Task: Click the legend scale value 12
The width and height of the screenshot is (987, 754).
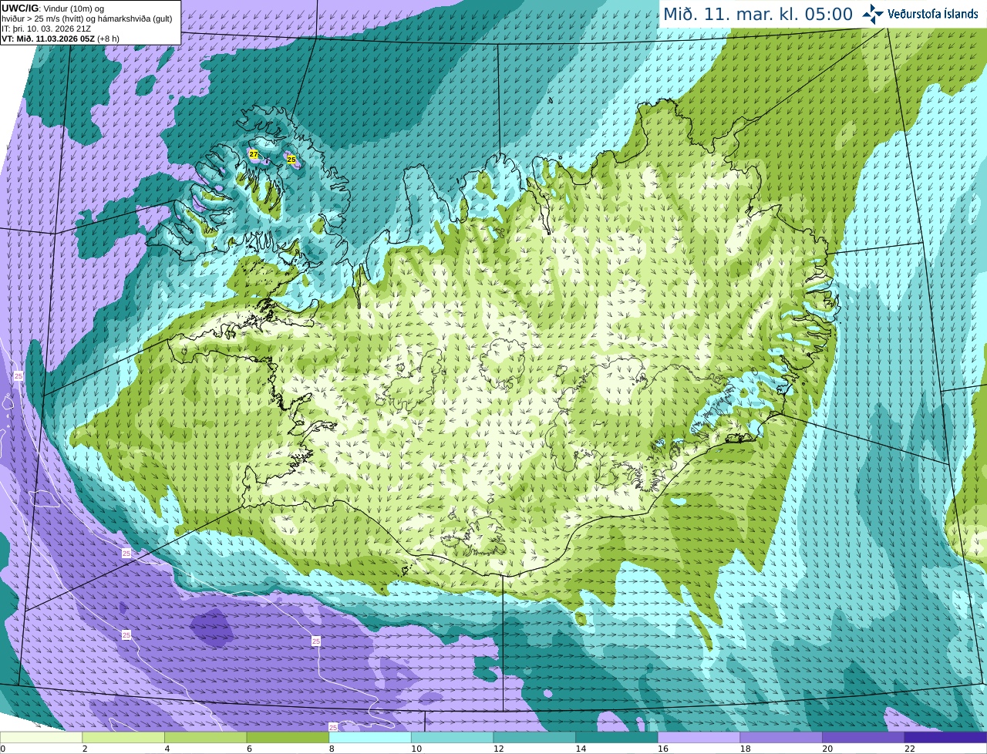Action: click(498, 749)
